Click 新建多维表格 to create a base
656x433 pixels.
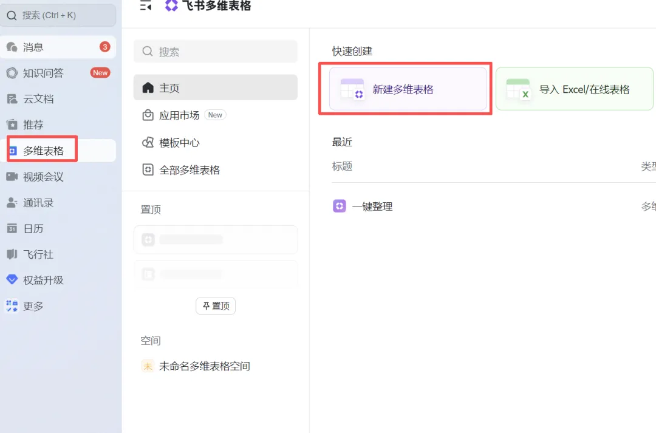tap(408, 89)
